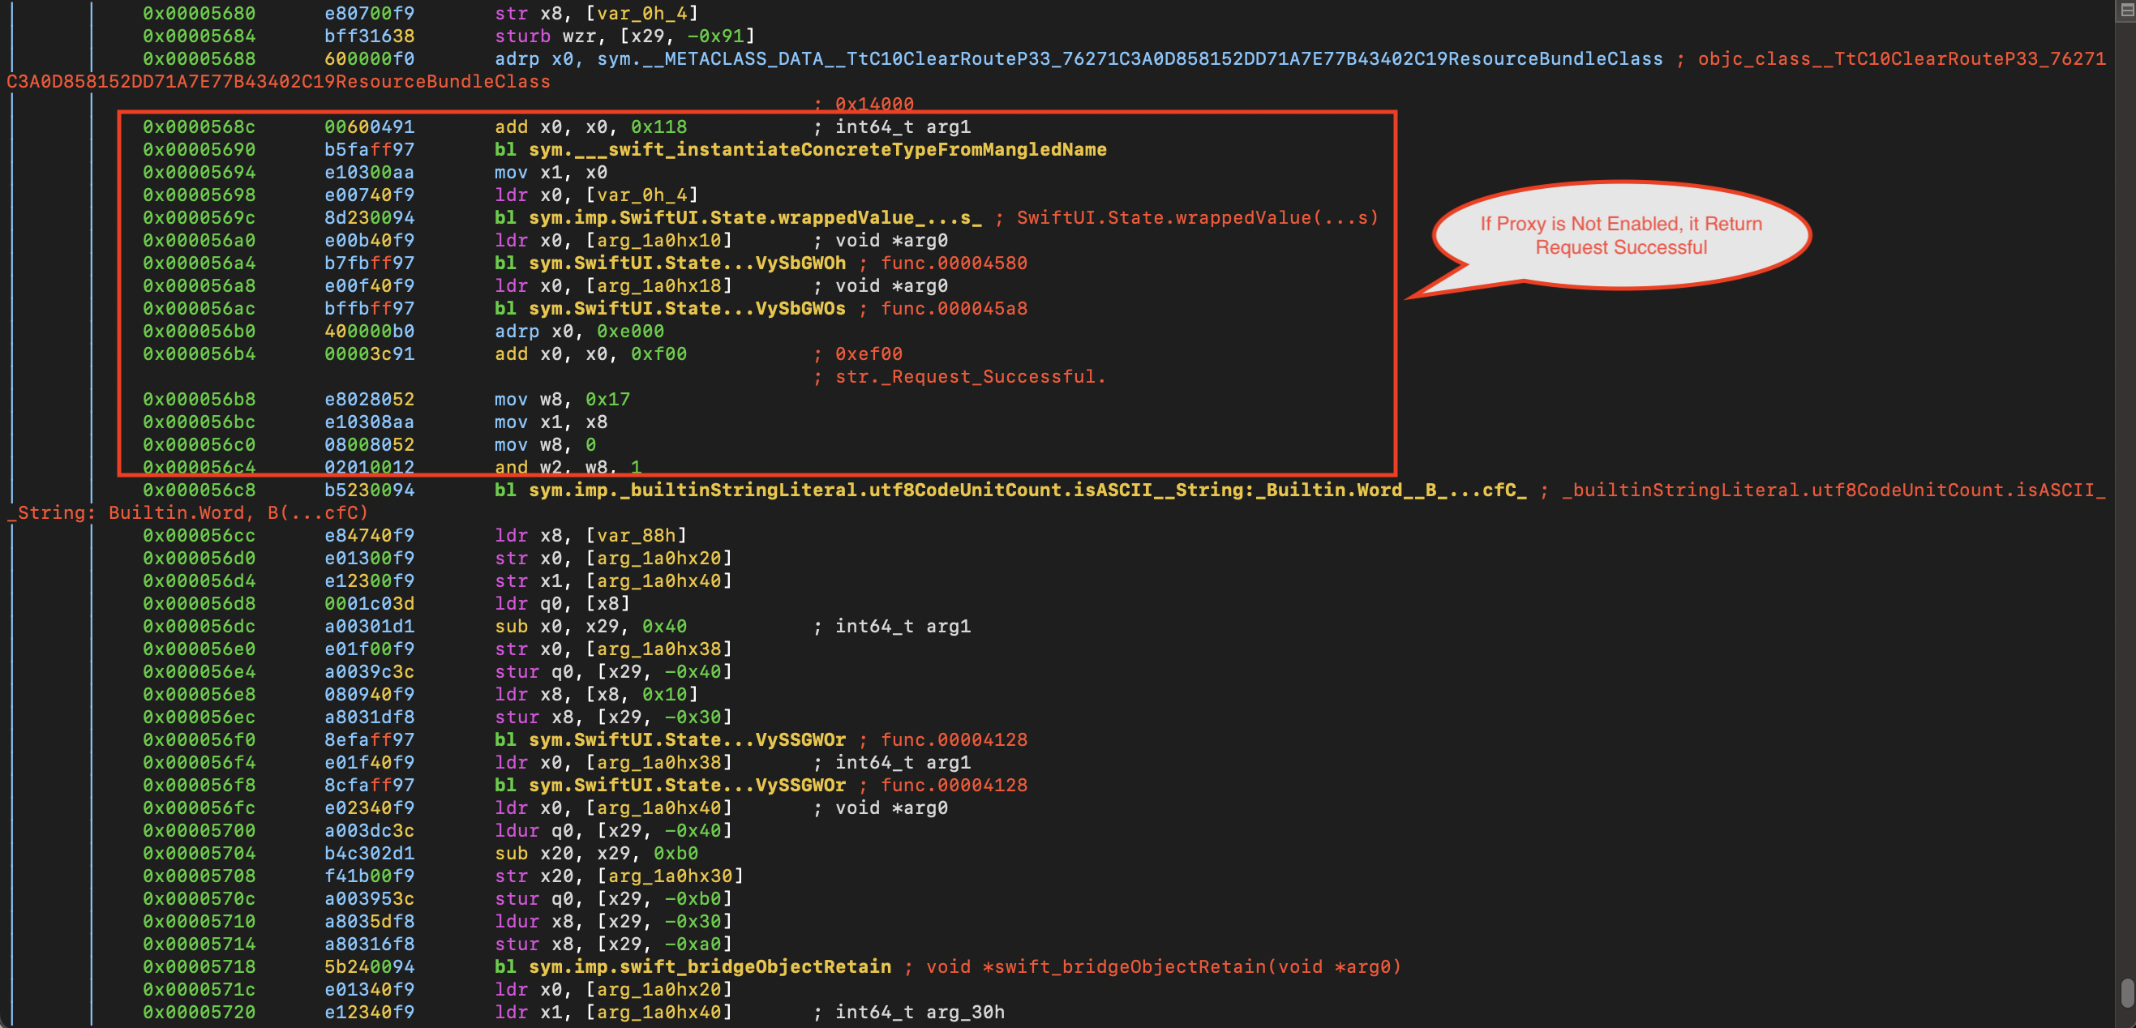Click func.00004580 comment reference
The height and width of the screenshot is (1028, 2136).
(x=954, y=263)
